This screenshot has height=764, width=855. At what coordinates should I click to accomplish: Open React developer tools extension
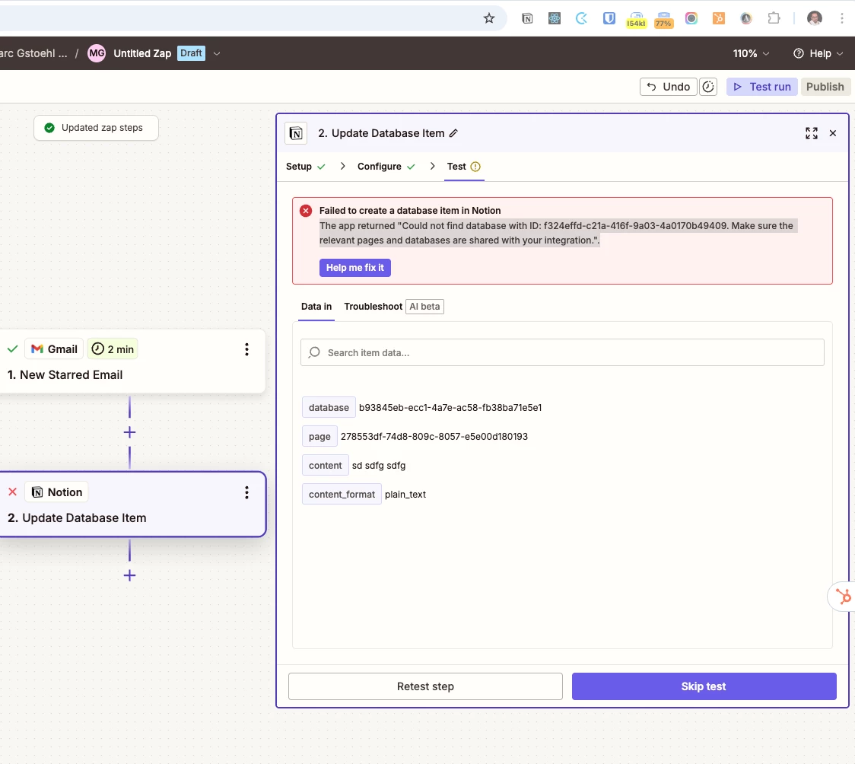click(x=555, y=18)
